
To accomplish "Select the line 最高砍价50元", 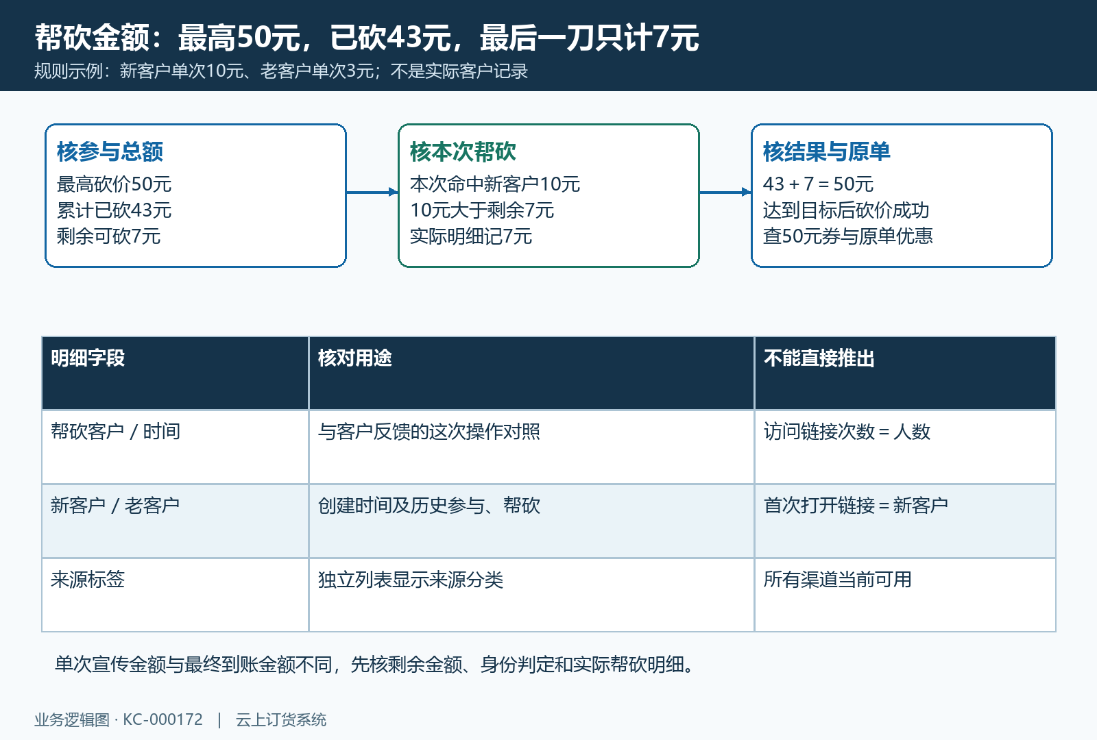I will pos(114,184).
